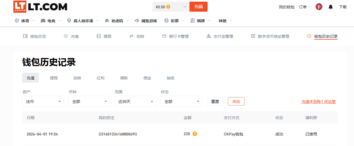Click the 已使用 coupon cell
Image resolution: width=354 pixels, height=146 pixels.
[311, 134]
